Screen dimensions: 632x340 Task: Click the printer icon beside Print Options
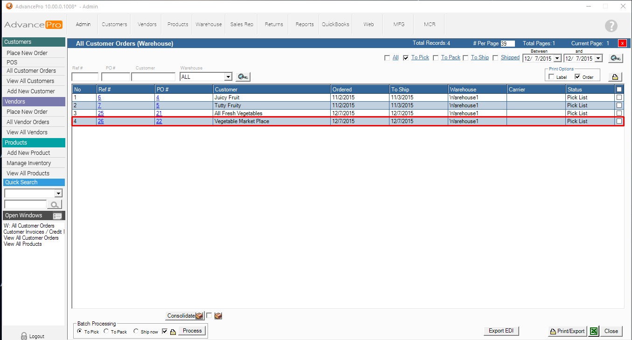(615, 77)
